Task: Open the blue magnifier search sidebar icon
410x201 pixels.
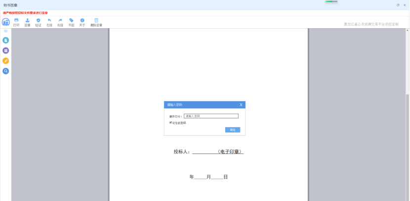Action: pos(6,71)
